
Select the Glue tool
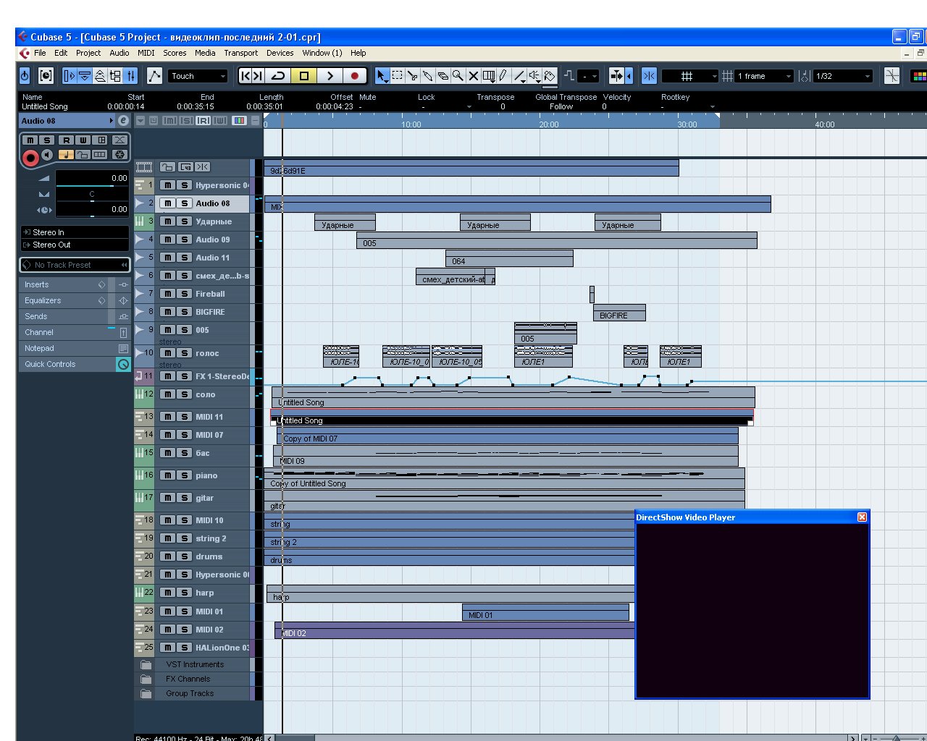coord(428,75)
